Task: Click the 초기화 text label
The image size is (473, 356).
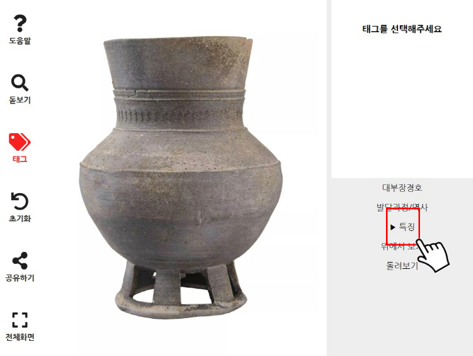Action: point(20,218)
